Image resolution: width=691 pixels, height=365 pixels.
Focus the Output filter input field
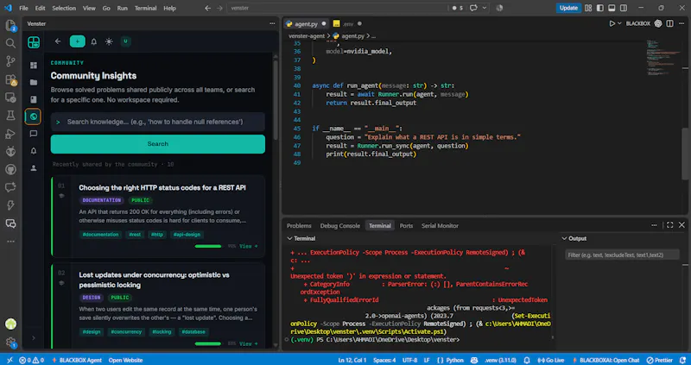pyautogui.click(x=622, y=255)
